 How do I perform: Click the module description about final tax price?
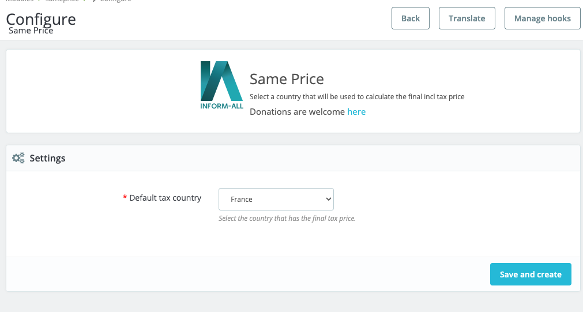[x=357, y=96]
